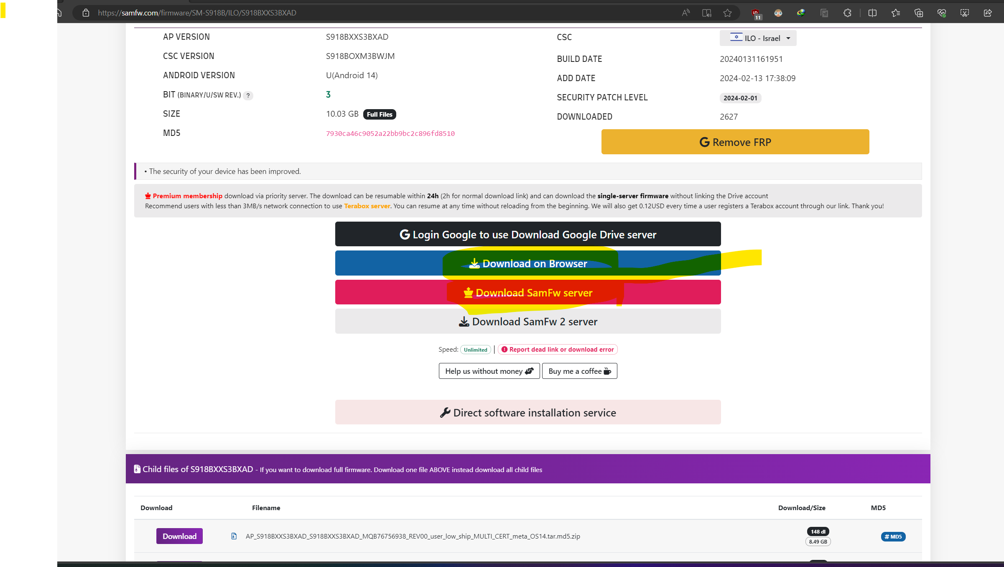Open the Internet Download Manager extension icon
The height and width of the screenshot is (567, 1004).
point(801,13)
